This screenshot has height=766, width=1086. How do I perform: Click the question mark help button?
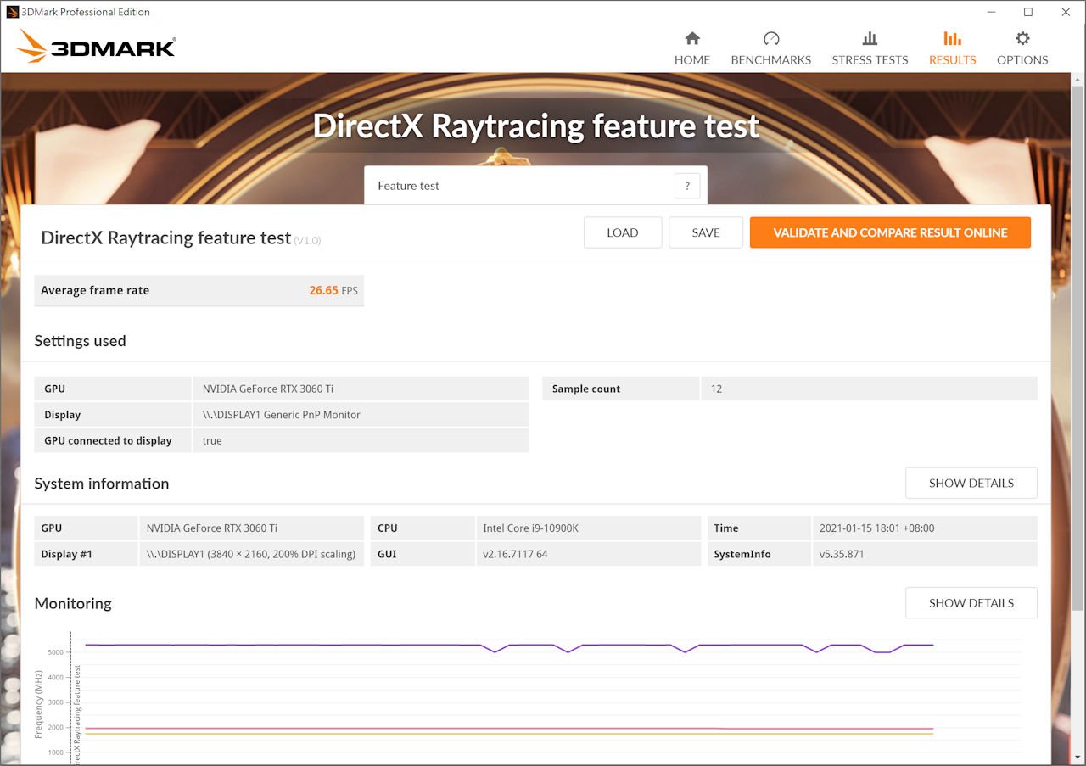[x=687, y=186]
